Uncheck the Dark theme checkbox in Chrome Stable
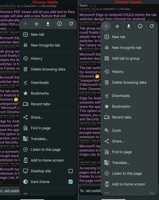Image resolution: width=159 pixels, height=200 pixels. (x=71, y=182)
